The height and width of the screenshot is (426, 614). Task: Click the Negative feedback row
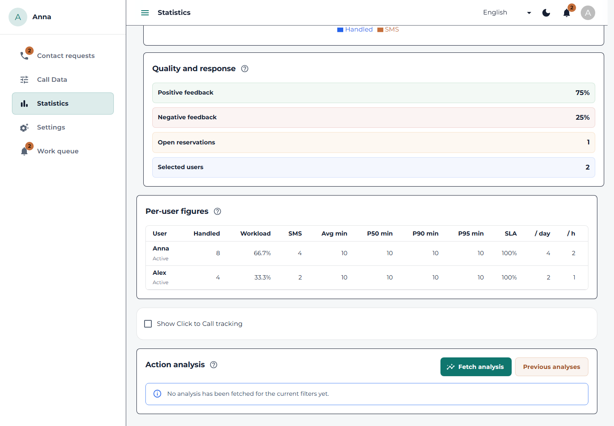pos(374,118)
